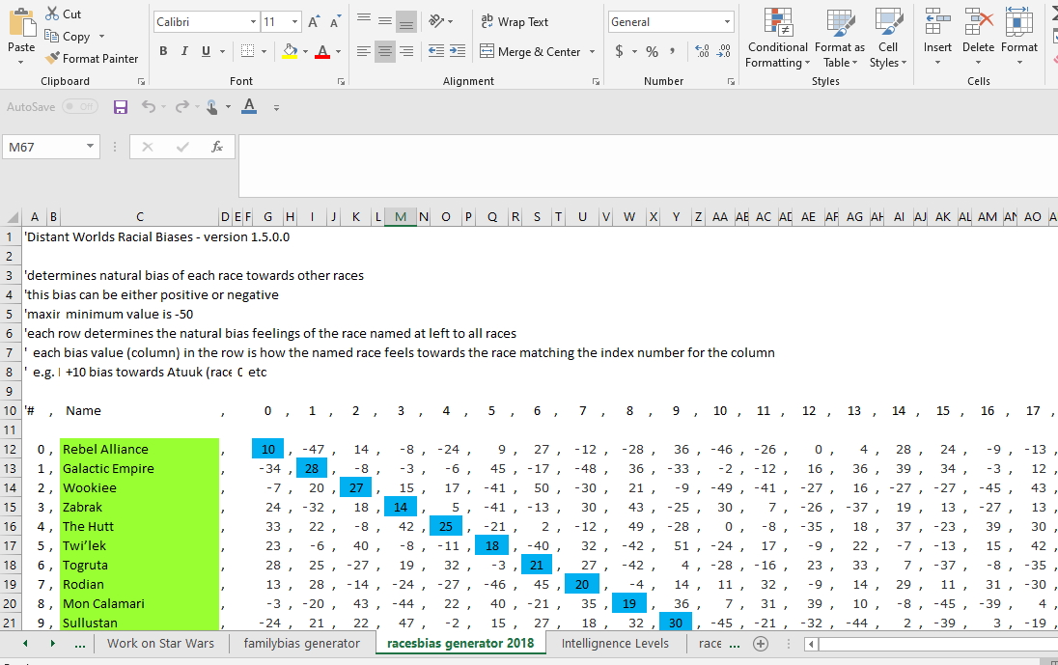Activate the Format Painter
Viewport: 1058px width, 665px height.
[x=92, y=58]
